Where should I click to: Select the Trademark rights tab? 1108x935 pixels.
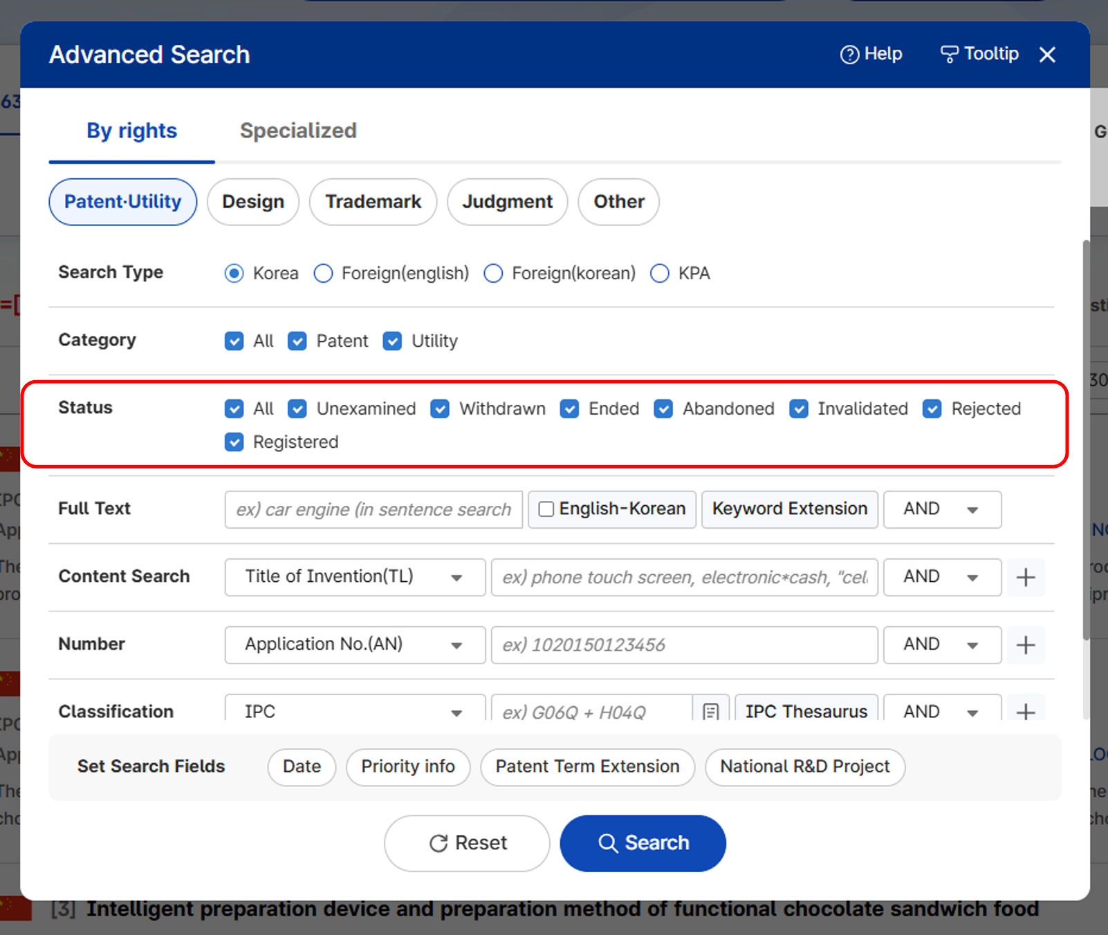(373, 202)
